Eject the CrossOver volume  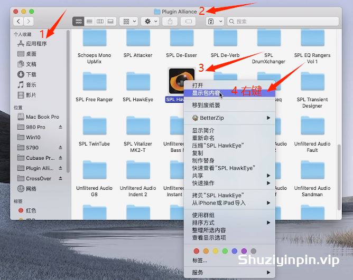pyautogui.click(x=60, y=178)
